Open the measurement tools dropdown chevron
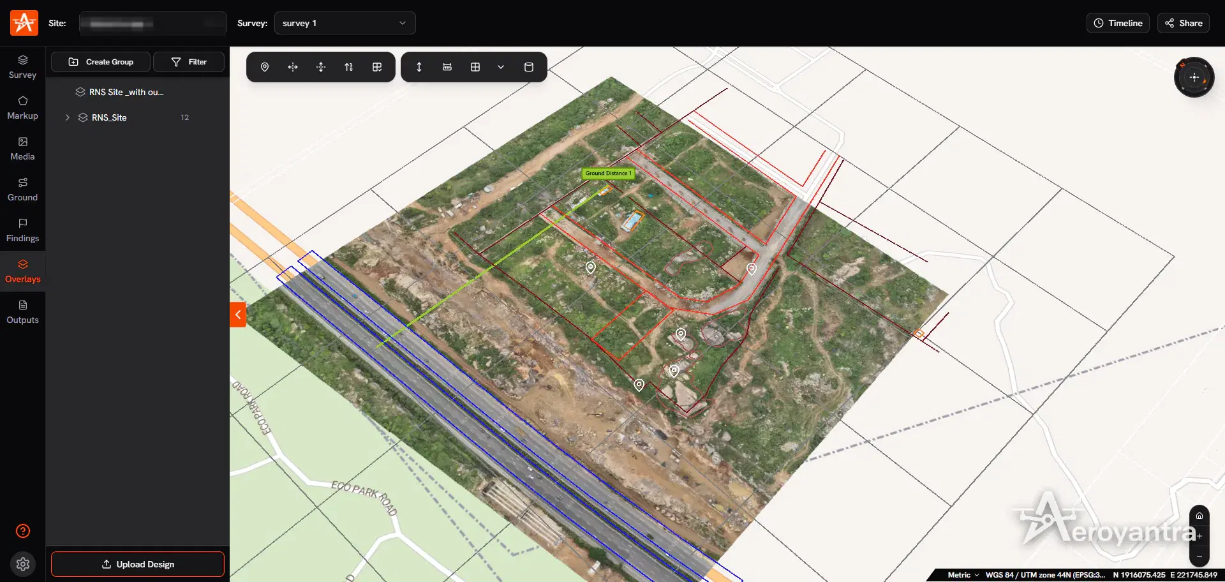The image size is (1225, 582). click(501, 67)
